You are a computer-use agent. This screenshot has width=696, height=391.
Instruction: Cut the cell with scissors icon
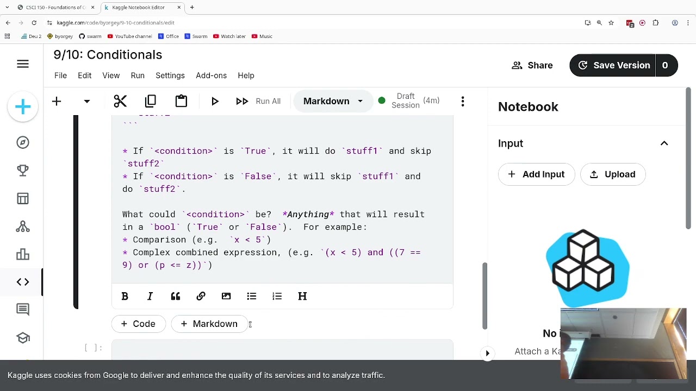pyautogui.click(x=120, y=101)
